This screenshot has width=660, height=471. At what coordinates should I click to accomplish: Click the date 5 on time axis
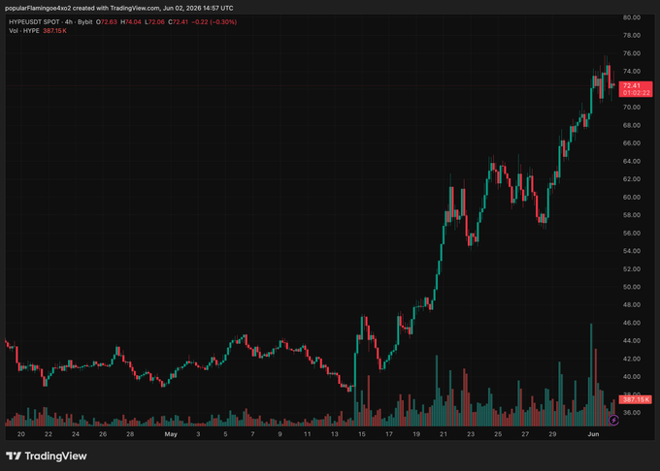[225, 434]
